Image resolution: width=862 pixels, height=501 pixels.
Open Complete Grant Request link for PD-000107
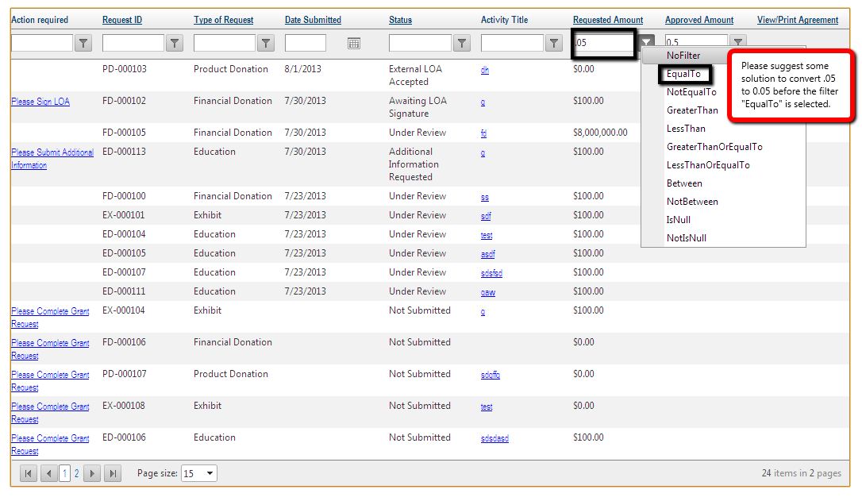click(x=50, y=381)
